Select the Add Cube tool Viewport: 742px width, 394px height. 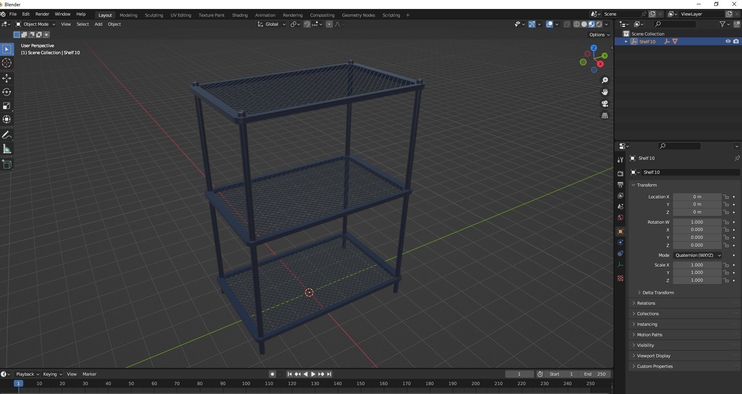tap(7, 164)
